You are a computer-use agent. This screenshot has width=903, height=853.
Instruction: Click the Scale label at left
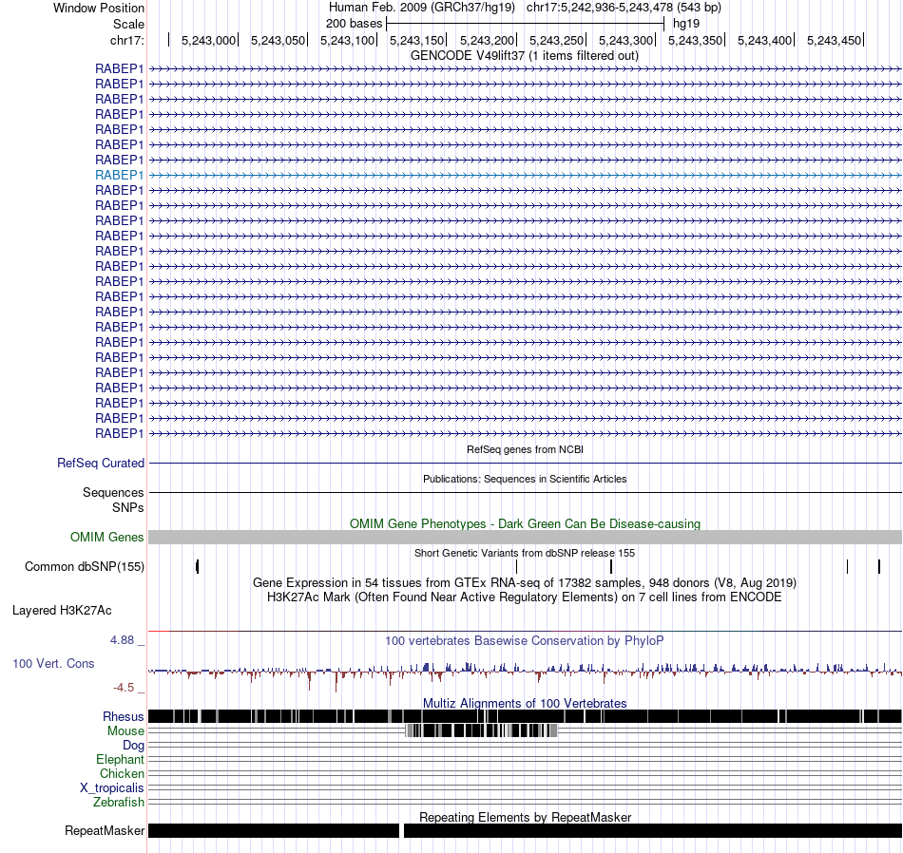coord(128,24)
